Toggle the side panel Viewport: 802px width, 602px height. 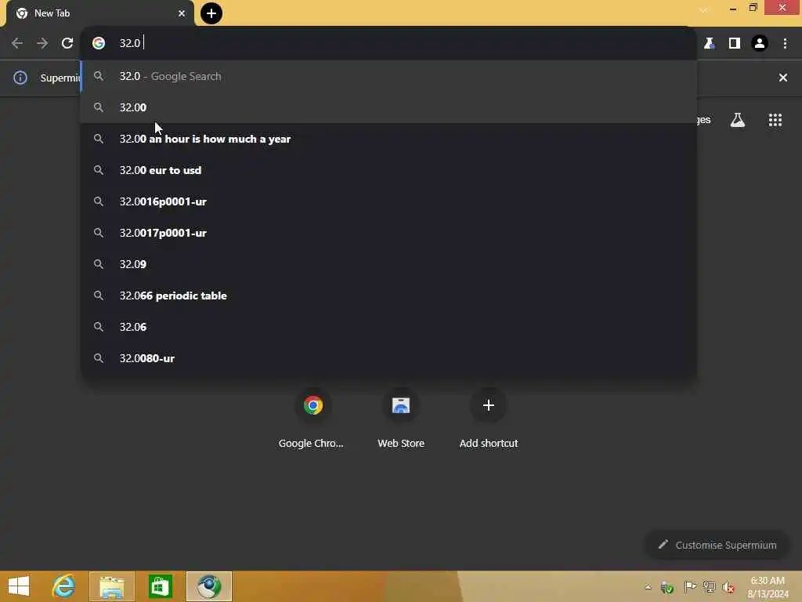(735, 44)
